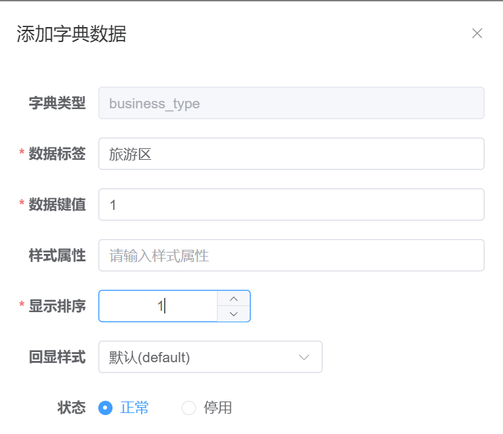Expand the 回显样式 dropdown chevron
Viewport: 503px width, 434px height.
click(304, 357)
